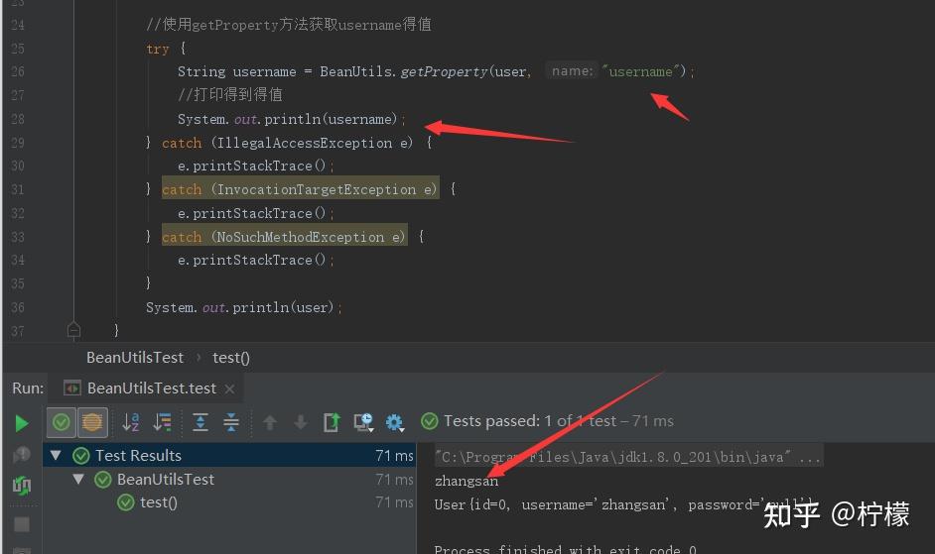Click System.out.println(user) on line 36

244,307
